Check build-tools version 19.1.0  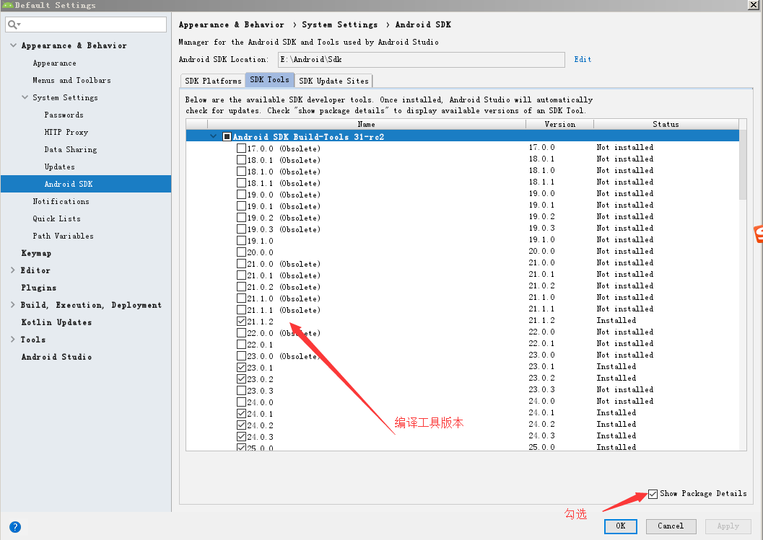(x=241, y=240)
